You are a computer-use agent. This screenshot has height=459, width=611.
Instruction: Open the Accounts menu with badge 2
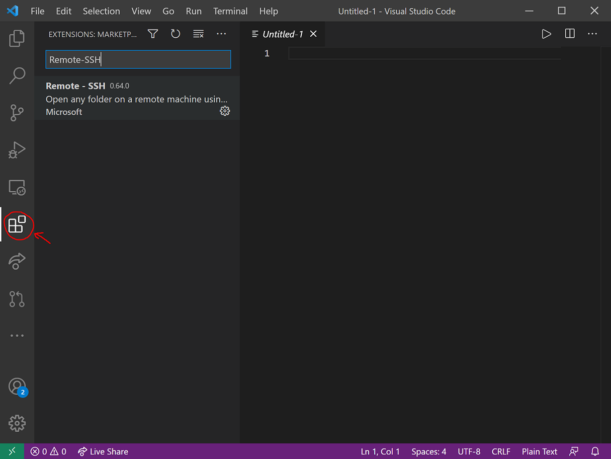[17, 387]
